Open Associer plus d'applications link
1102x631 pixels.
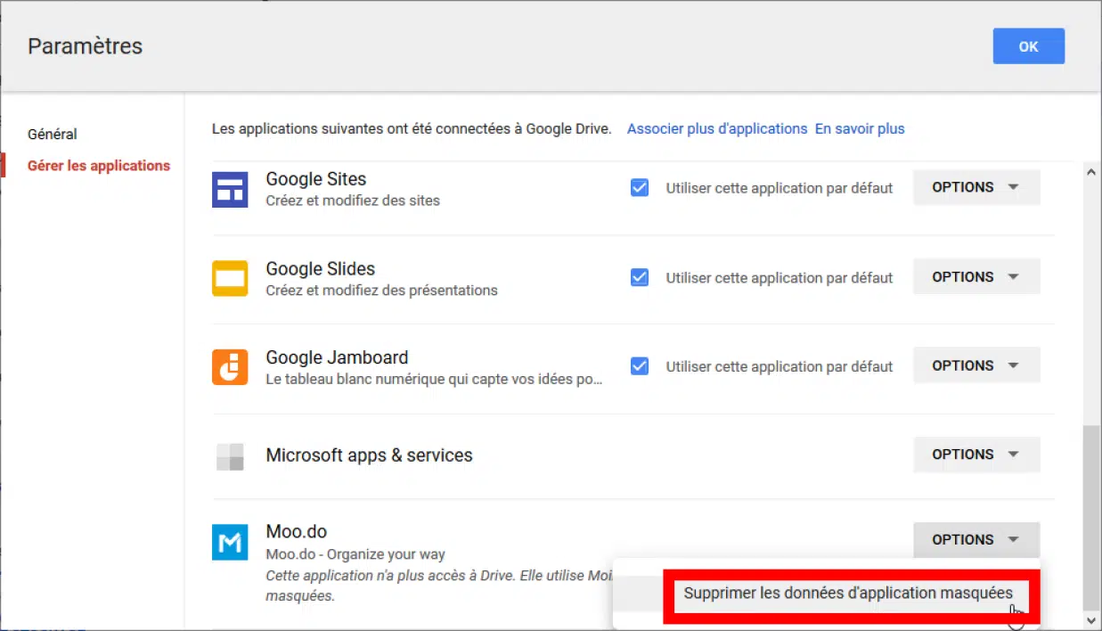click(717, 129)
